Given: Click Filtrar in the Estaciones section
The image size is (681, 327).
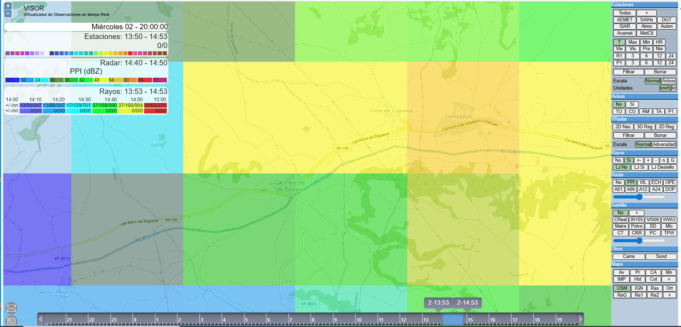Looking at the screenshot, I should [629, 72].
